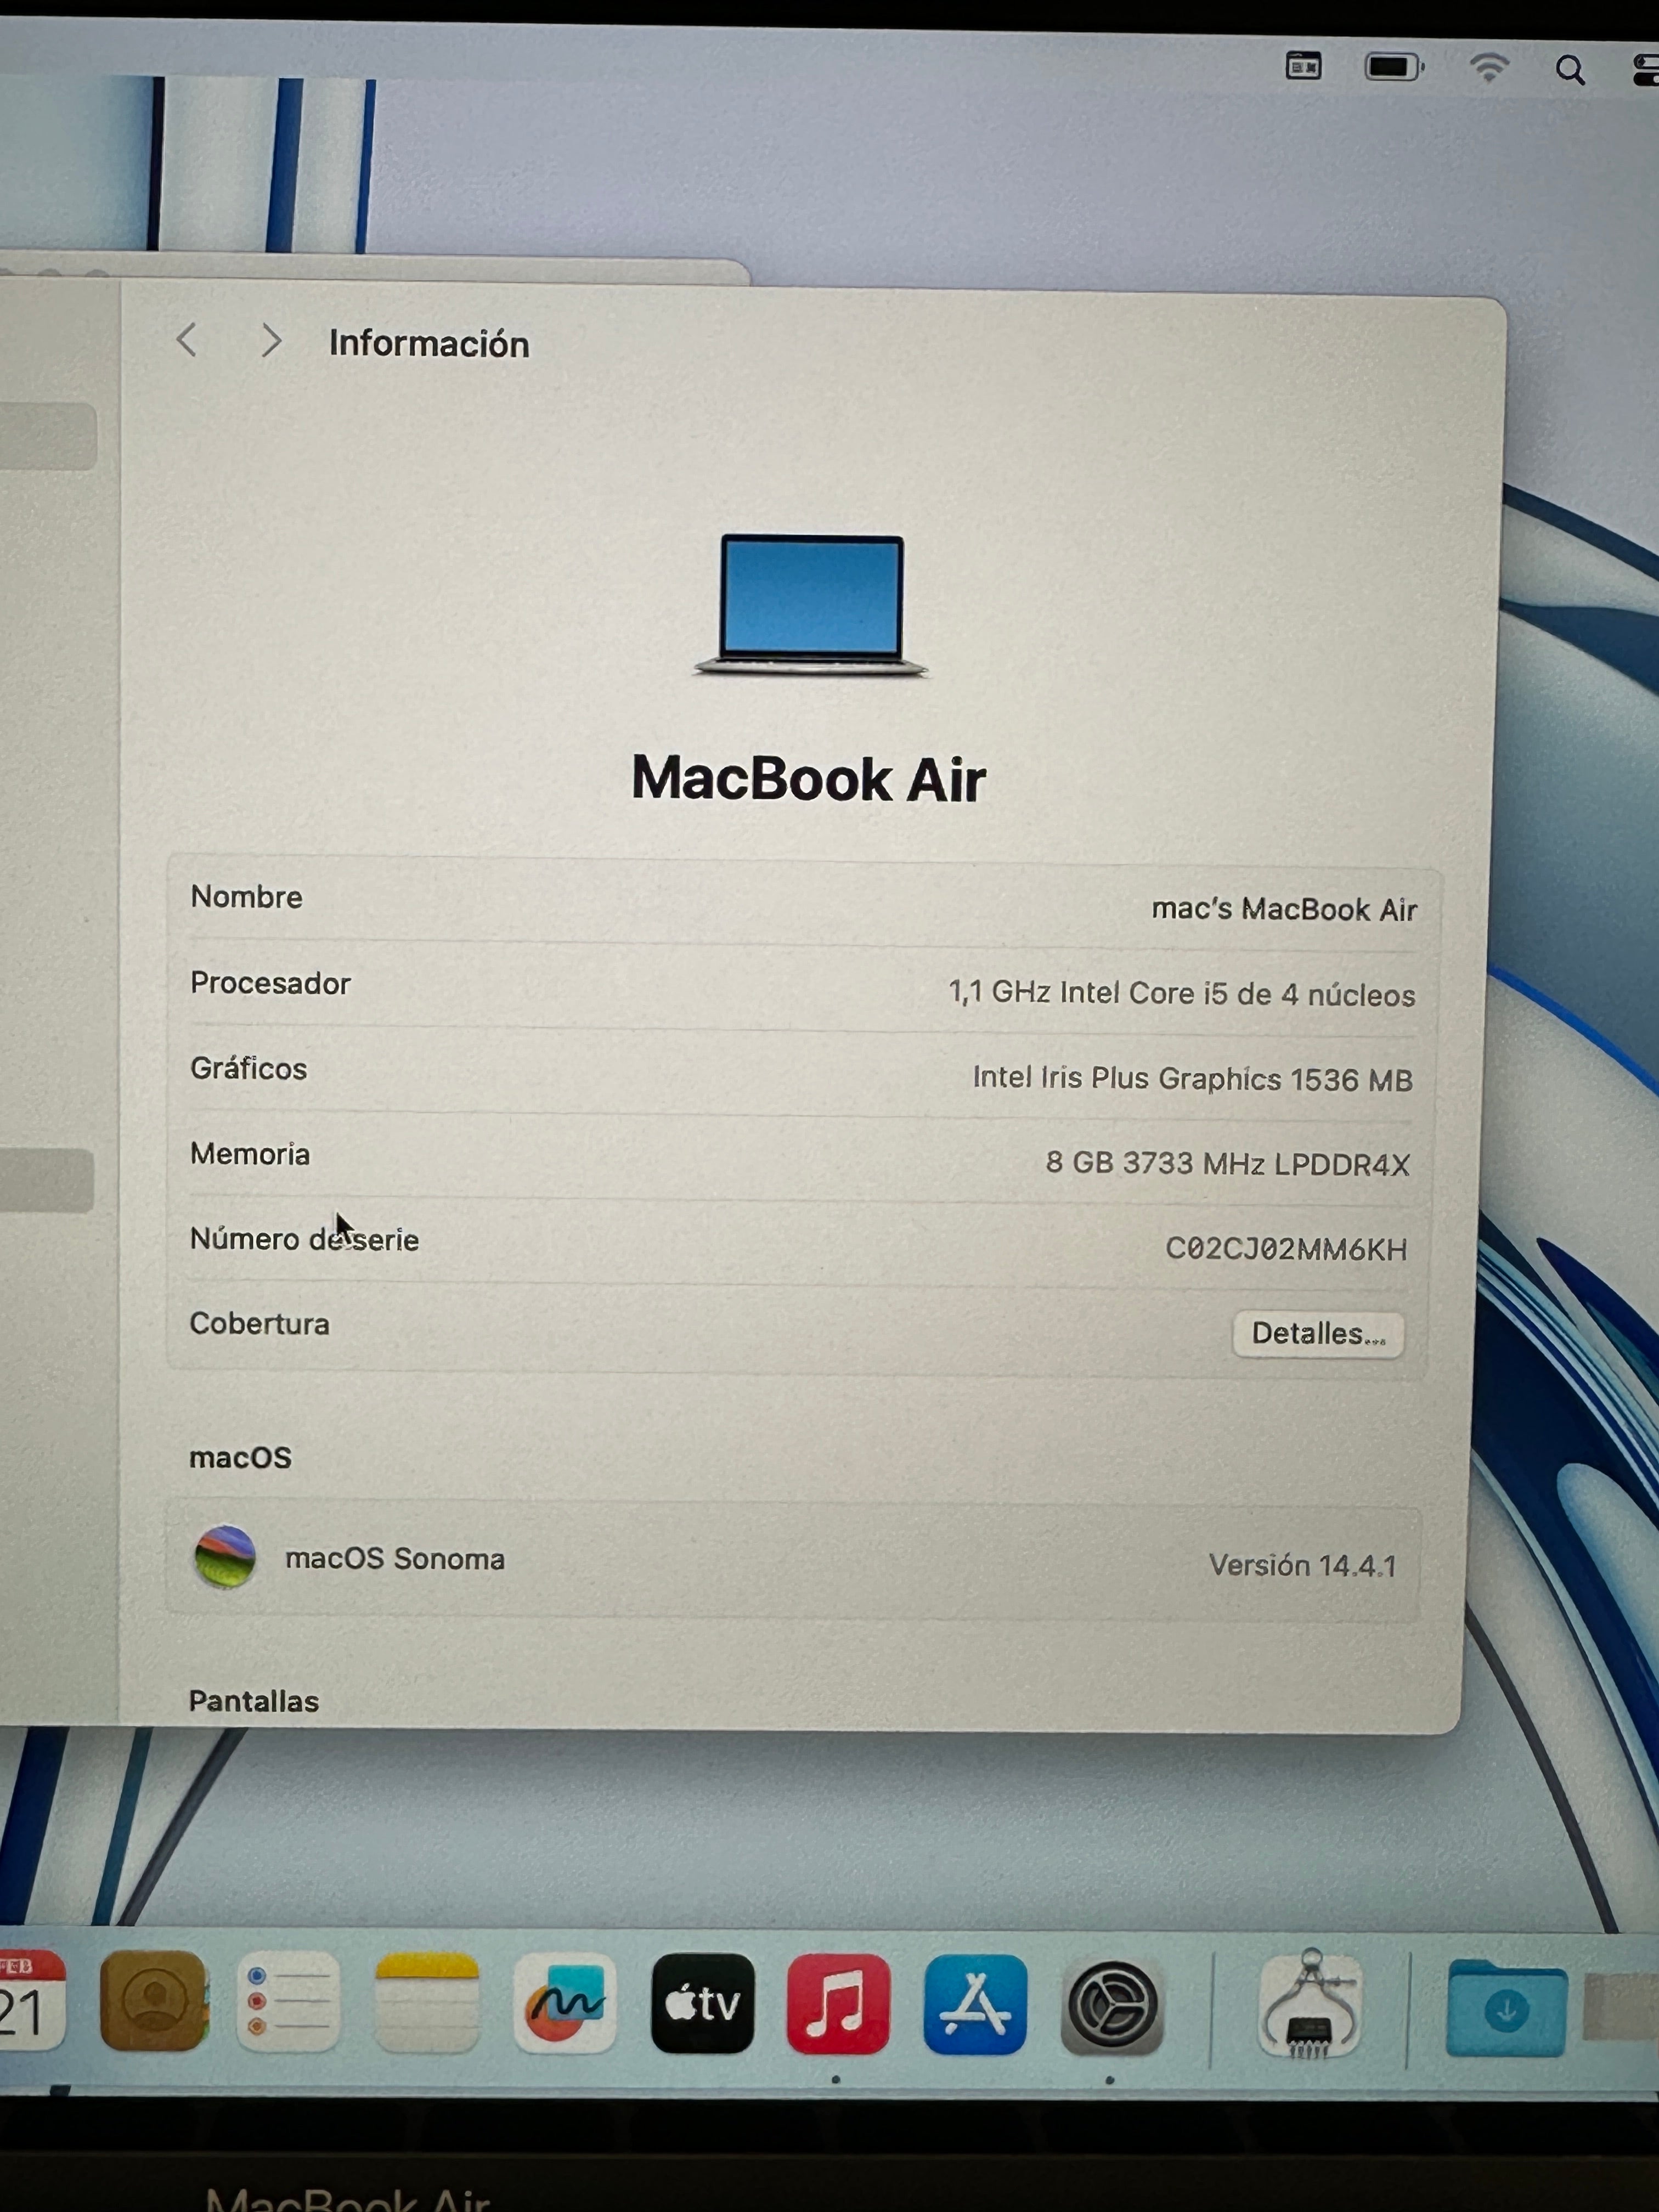Click '1,1 GHz Intel Core i5' value
The image size is (1659, 2212).
[1181, 993]
